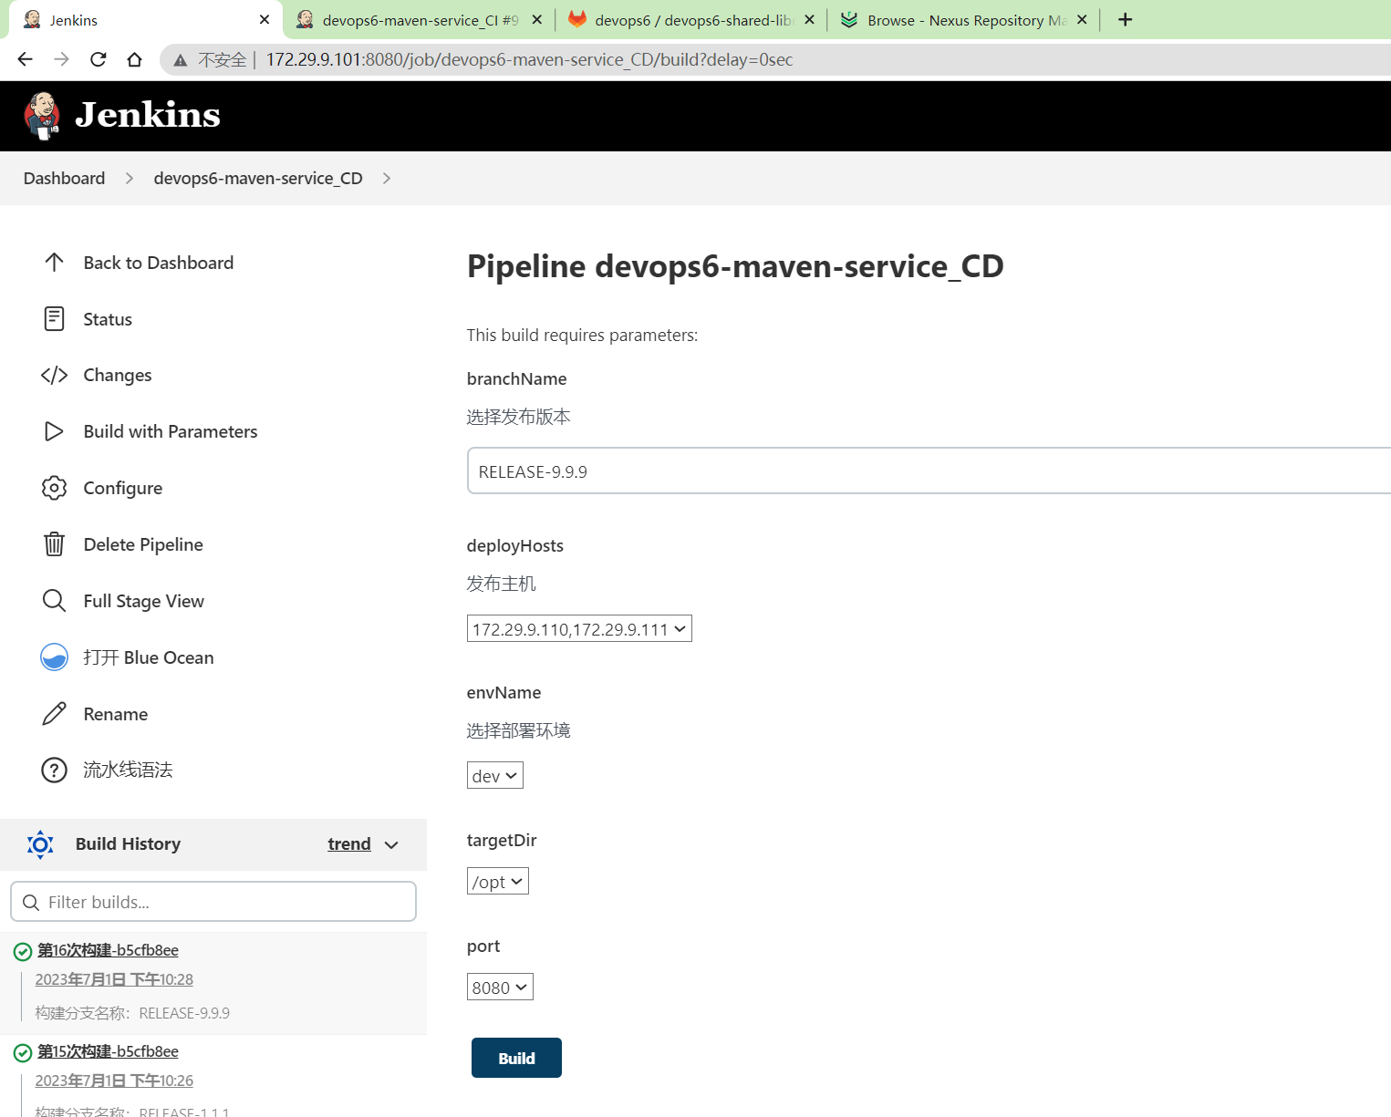Image resolution: width=1391 pixels, height=1117 pixels.
Task: Switch to devops6 / devops6-shared-lib tab
Action: 693,20
